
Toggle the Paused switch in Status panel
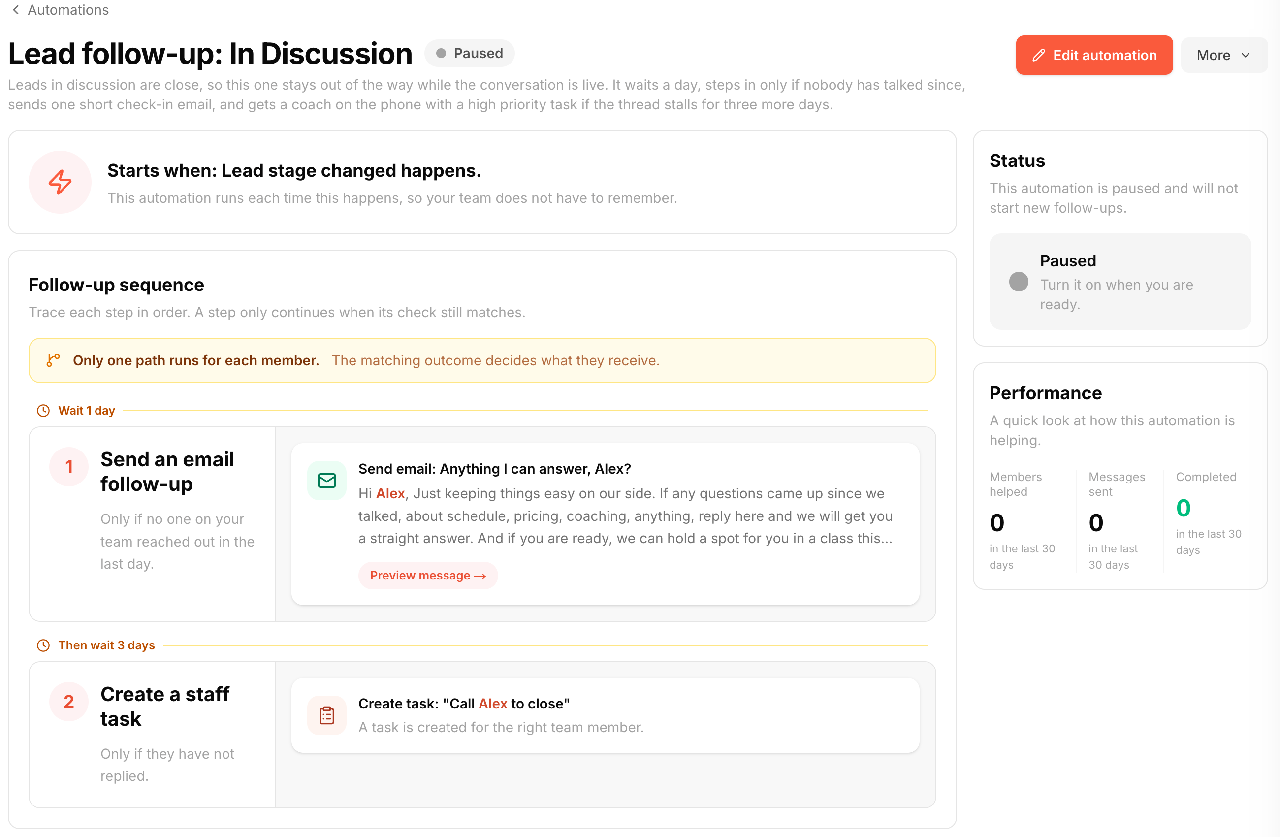pos(1018,281)
